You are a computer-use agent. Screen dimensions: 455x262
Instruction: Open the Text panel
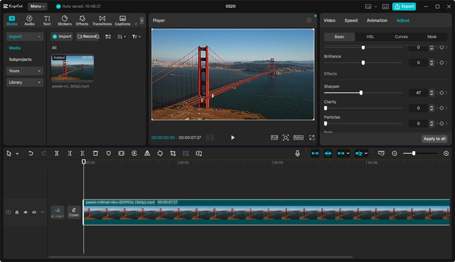tap(47, 20)
